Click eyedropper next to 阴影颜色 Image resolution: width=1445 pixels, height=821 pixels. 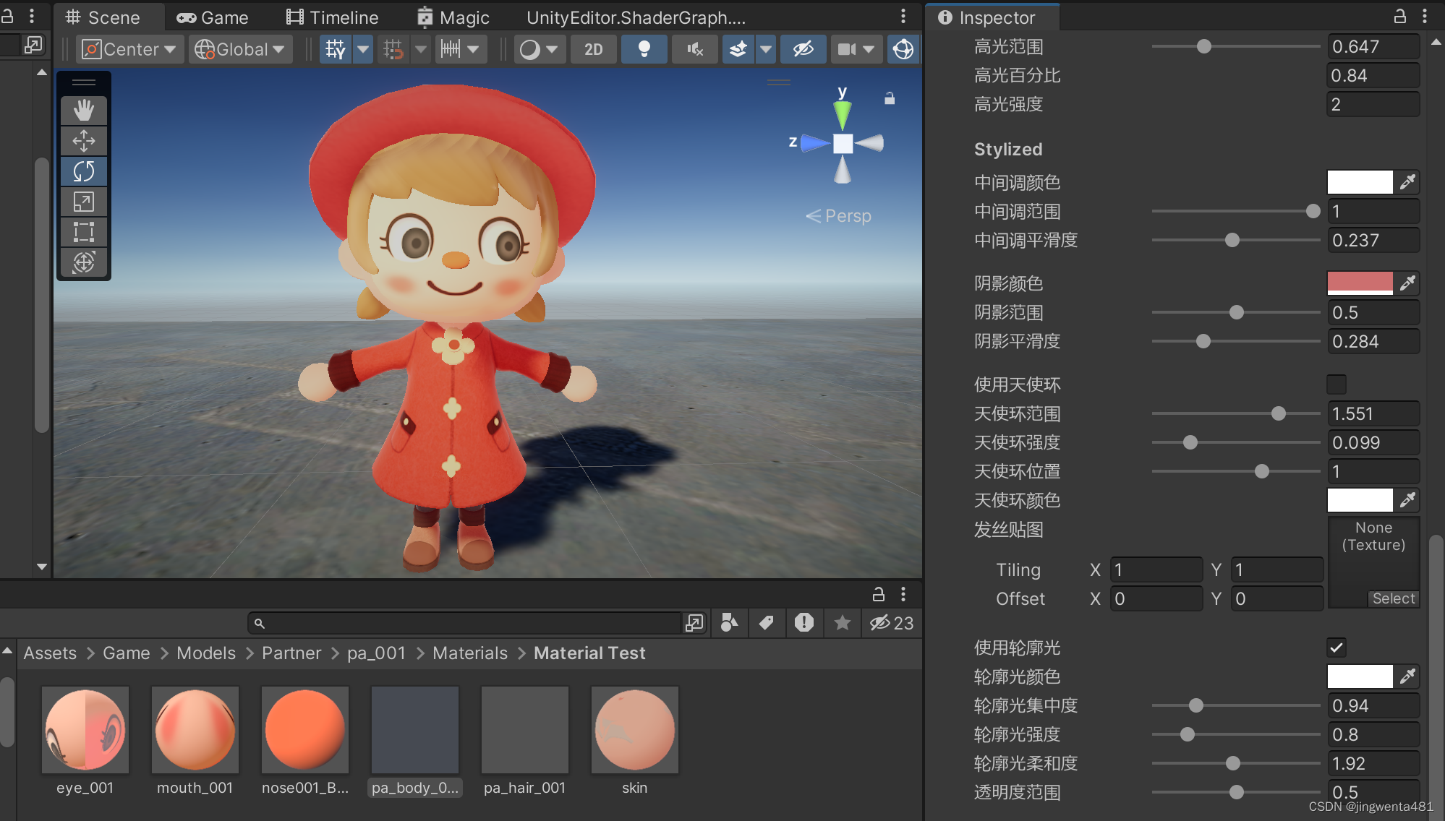[1407, 283]
